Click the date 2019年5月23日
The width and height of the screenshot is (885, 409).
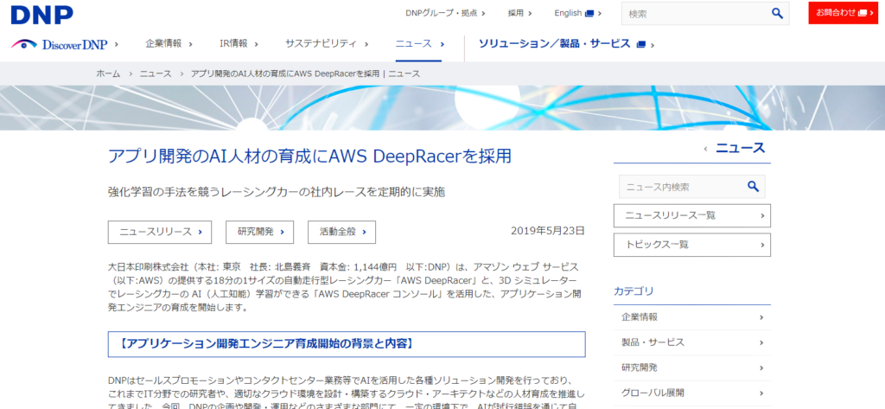[547, 231]
